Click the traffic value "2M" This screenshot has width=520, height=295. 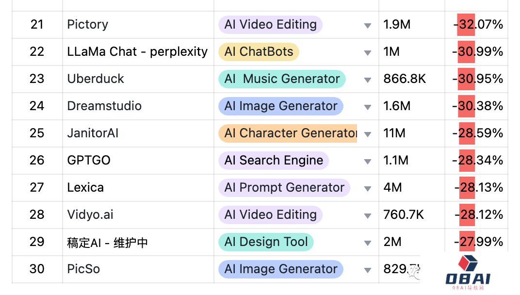pos(392,242)
